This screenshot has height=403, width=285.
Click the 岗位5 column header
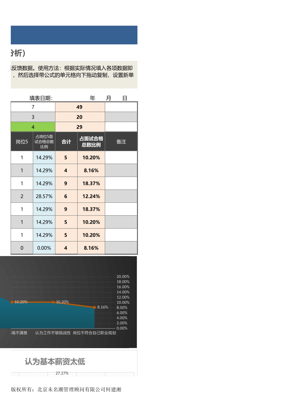tap(22, 141)
